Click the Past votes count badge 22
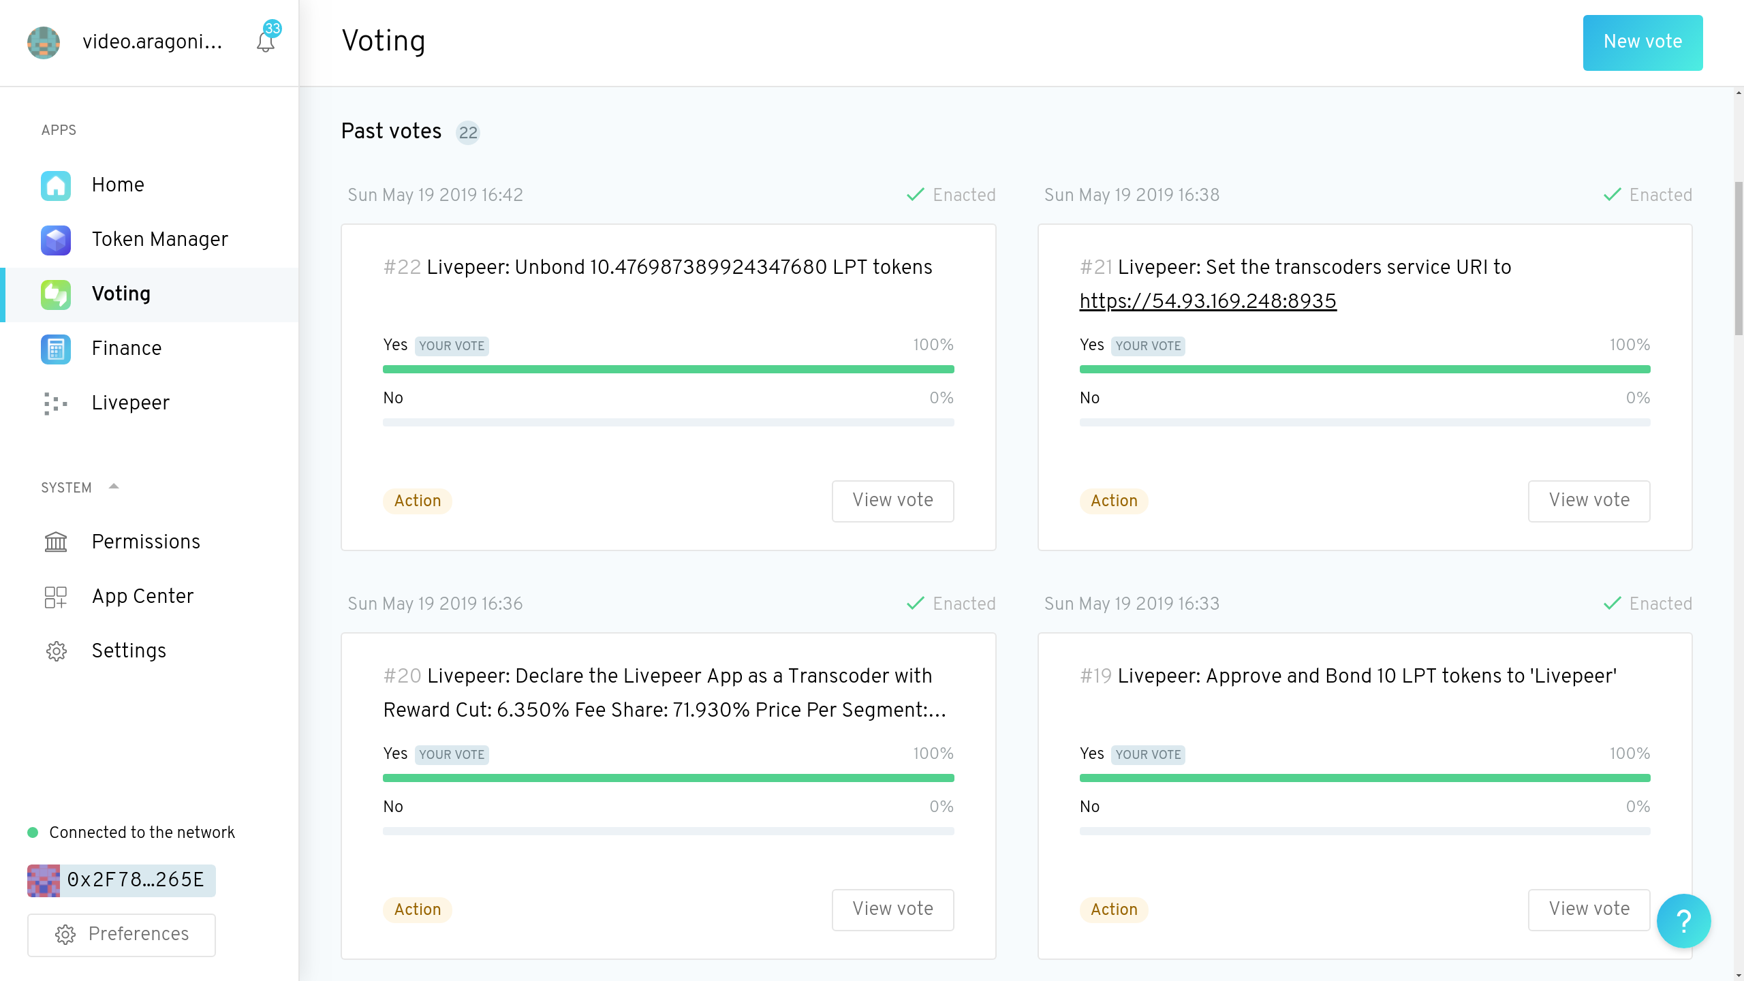The height and width of the screenshot is (981, 1744). click(468, 132)
